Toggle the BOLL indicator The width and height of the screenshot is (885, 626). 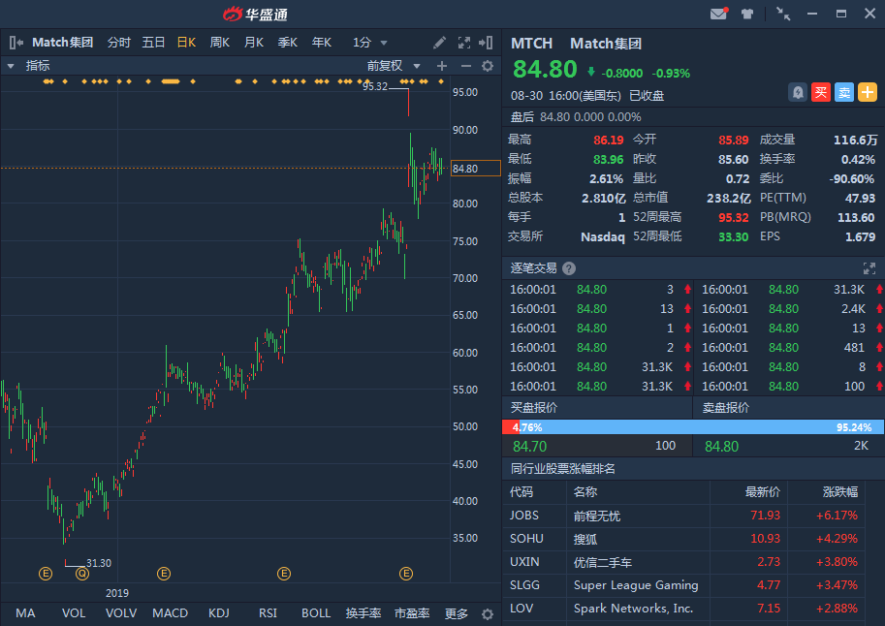coord(316,613)
